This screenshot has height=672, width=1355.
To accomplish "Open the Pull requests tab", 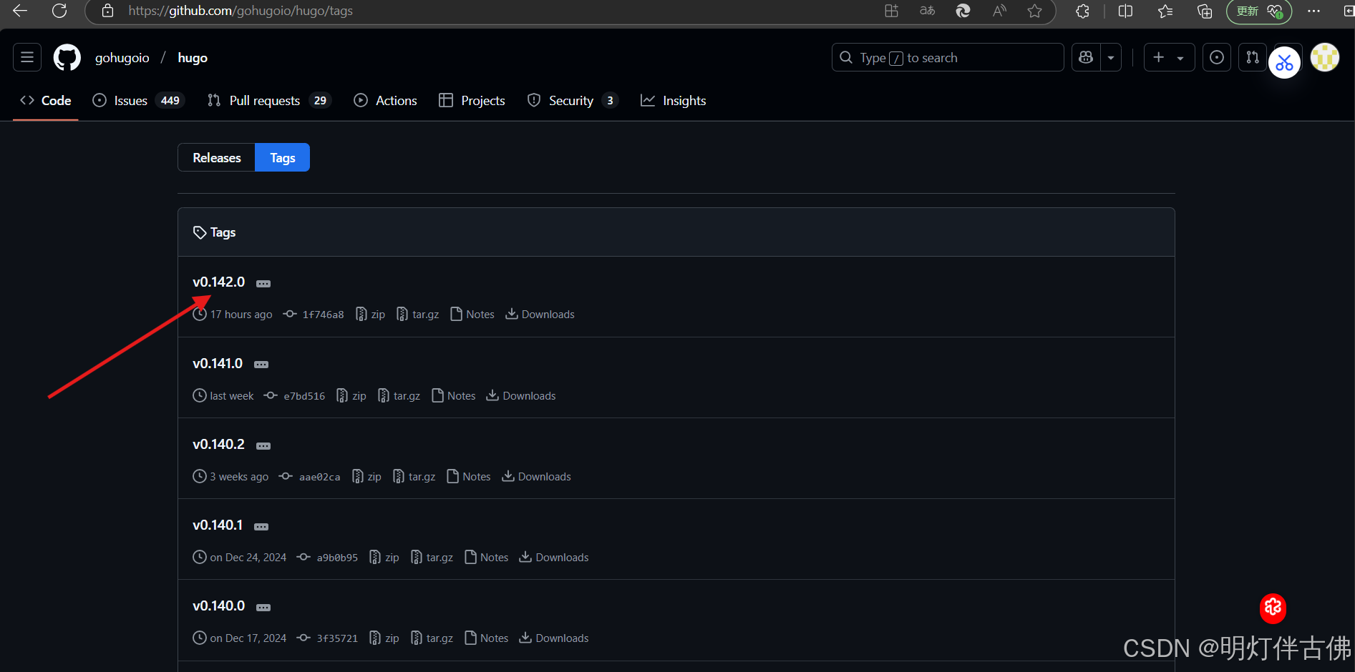I will (269, 100).
